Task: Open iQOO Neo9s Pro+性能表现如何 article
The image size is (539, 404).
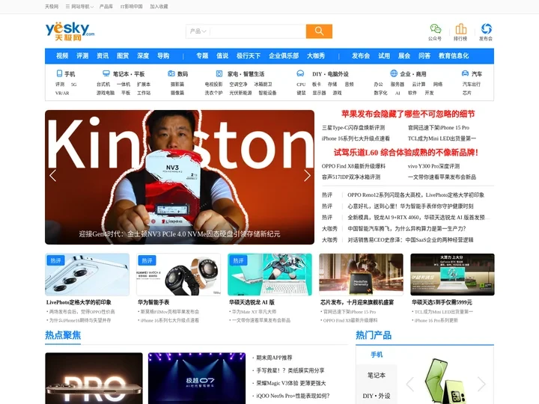Action: (x=293, y=396)
